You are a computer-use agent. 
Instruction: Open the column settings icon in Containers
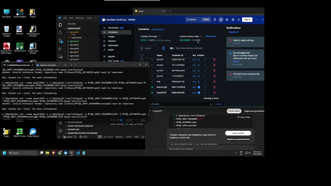click(x=163, y=48)
